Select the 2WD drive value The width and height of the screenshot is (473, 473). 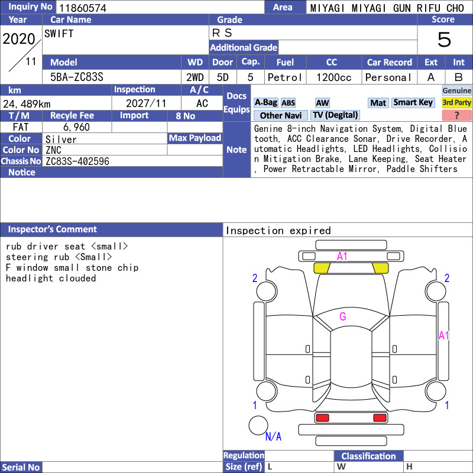(x=195, y=77)
